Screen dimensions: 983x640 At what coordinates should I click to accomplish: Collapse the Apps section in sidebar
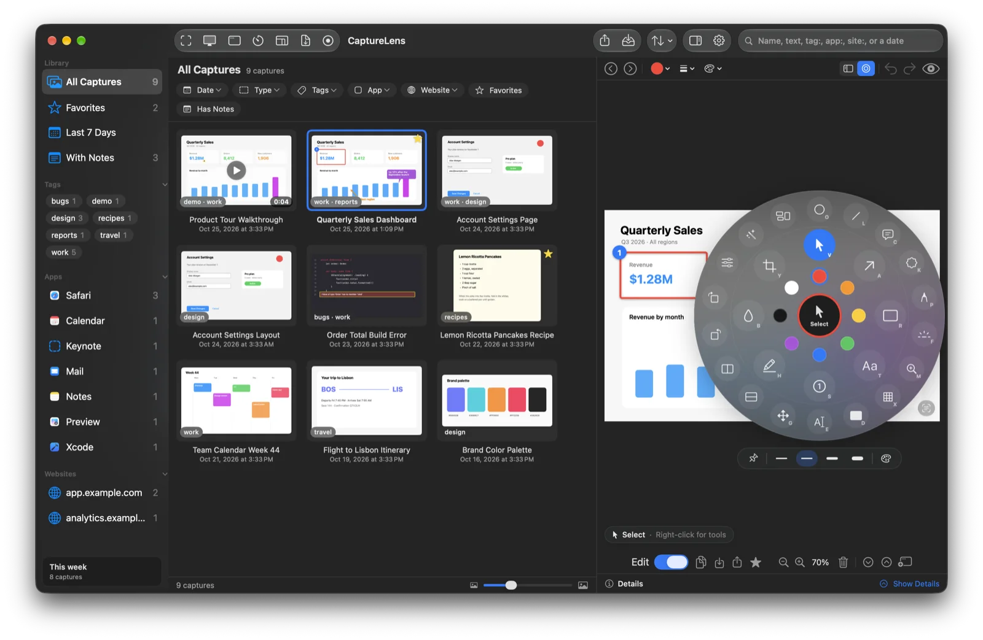point(165,277)
